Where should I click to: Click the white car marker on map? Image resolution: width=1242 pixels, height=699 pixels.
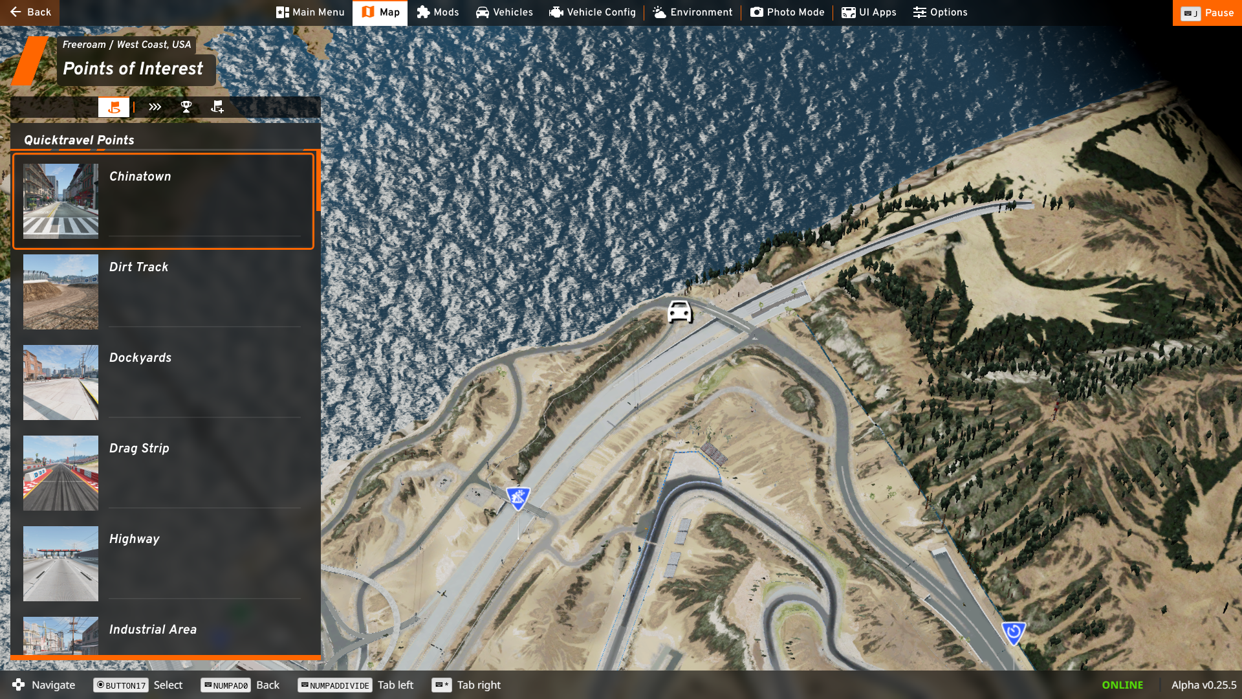coord(680,312)
